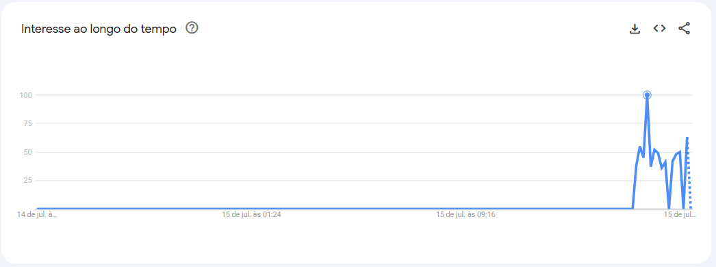Viewport: 716px width, 267px height.
Task: Select the small bump just before the 100 peak
Action: point(640,147)
